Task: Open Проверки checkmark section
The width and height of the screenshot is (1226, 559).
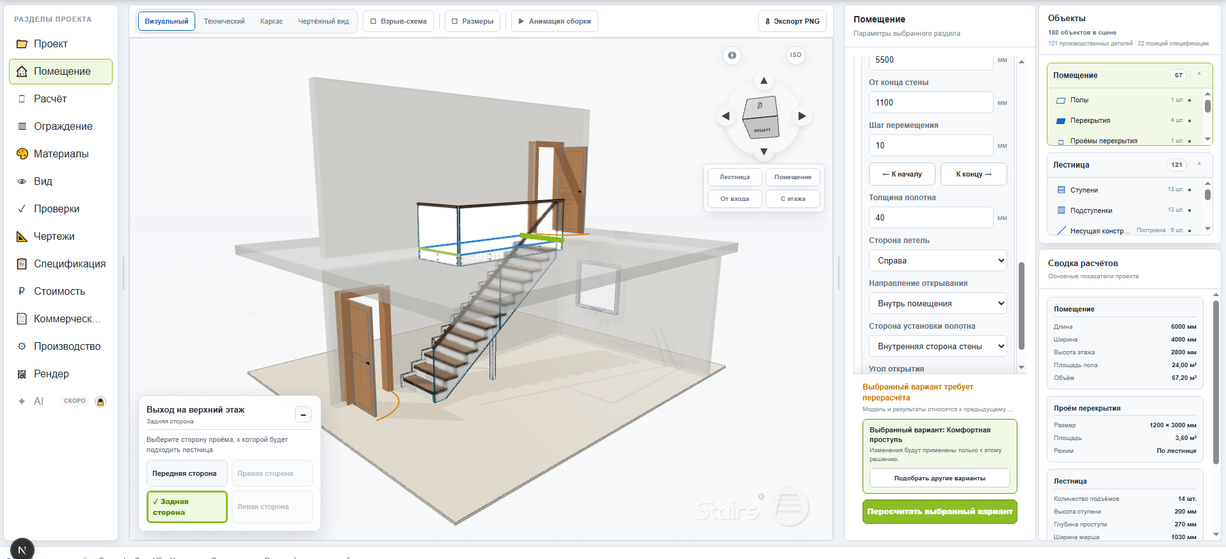Action: [22, 209]
